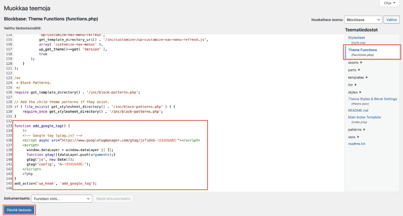The height and width of the screenshot is (216, 403).
Task: Click the Valitse button
Action: point(391,20)
